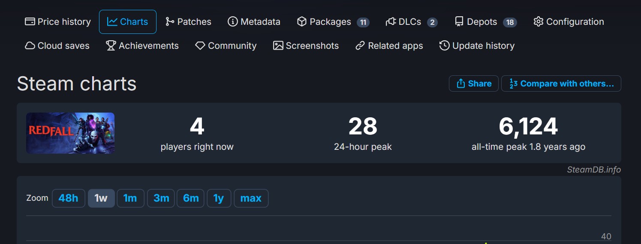The width and height of the screenshot is (641, 244).
Task: Open the Depots tab
Action: (x=485, y=22)
